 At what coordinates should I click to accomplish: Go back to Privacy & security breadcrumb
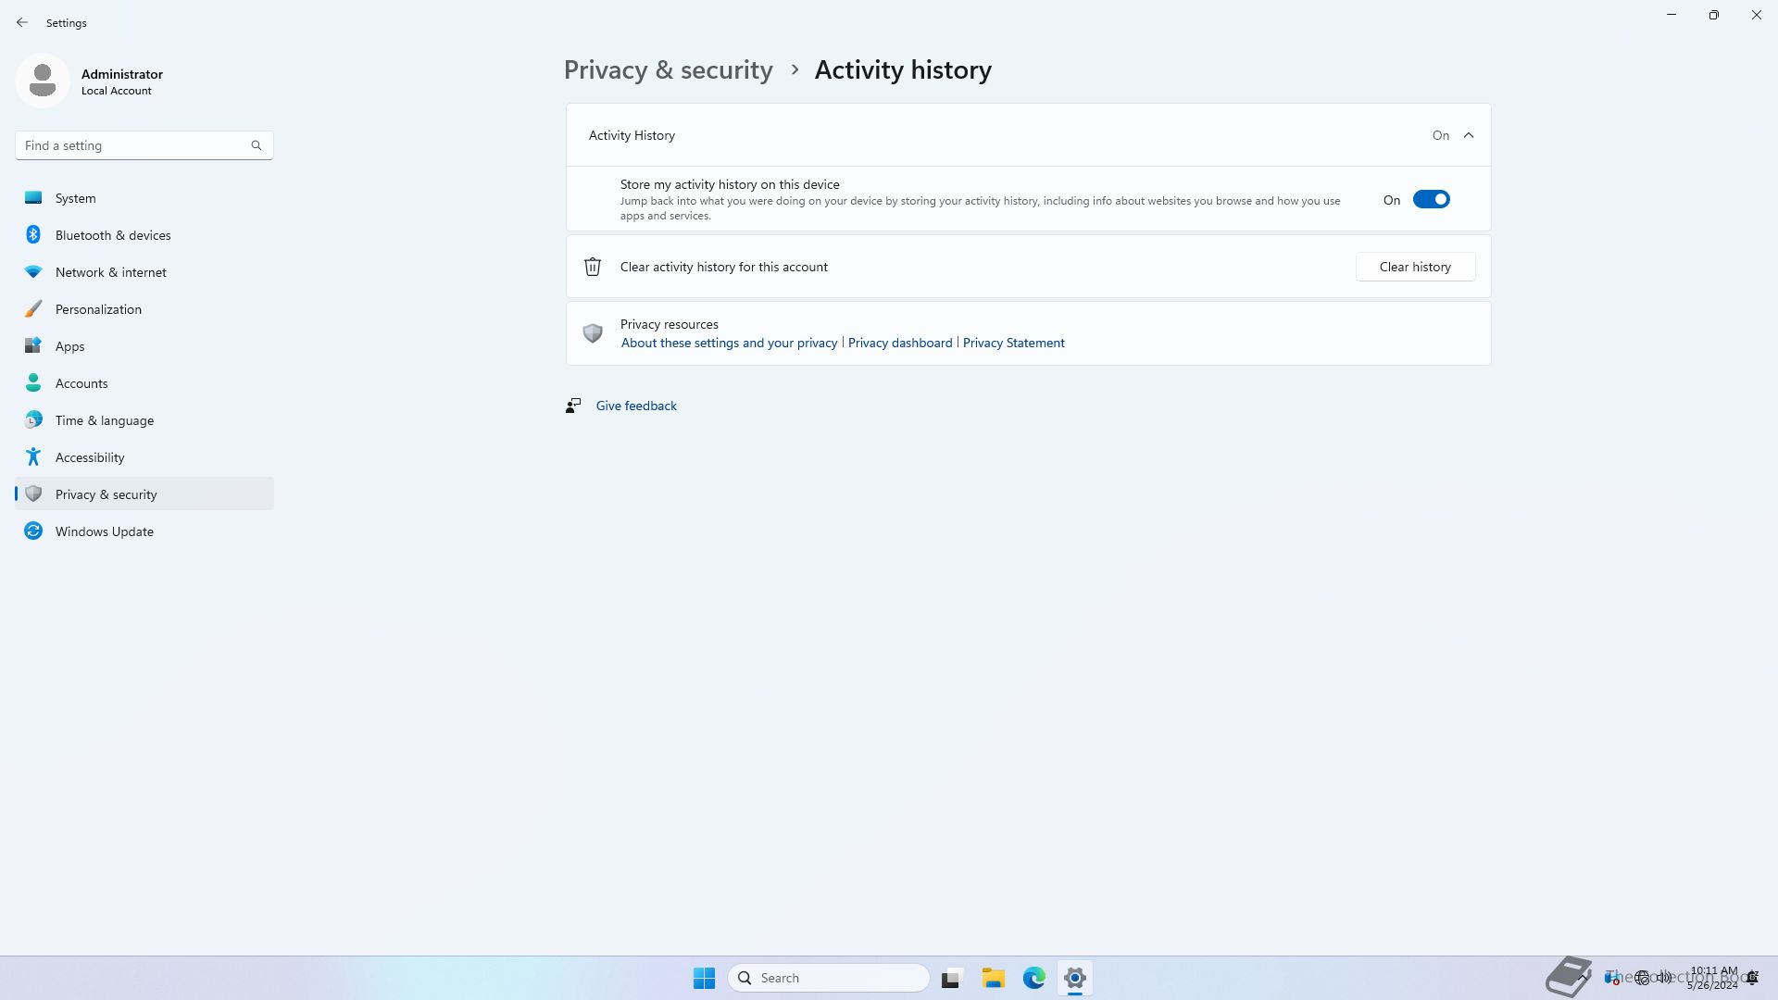(668, 70)
